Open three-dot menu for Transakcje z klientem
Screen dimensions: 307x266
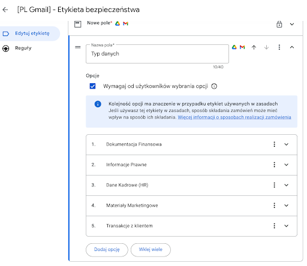click(x=274, y=226)
